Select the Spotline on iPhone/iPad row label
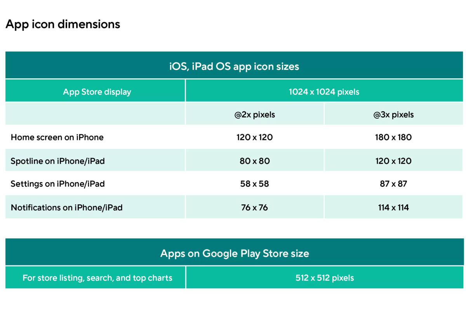The height and width of the screenshot is (310, 466). point(58,161)
